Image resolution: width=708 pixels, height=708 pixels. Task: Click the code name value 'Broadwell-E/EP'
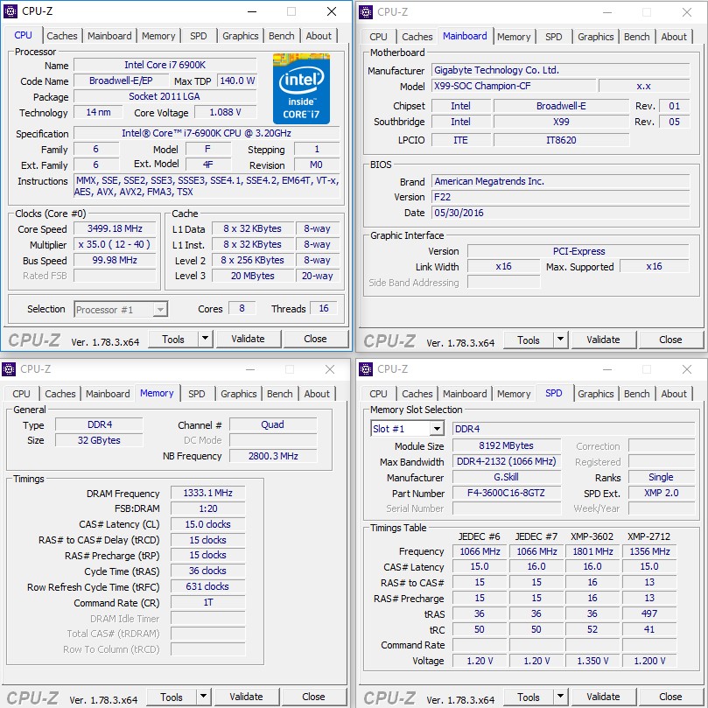(121, 81)
